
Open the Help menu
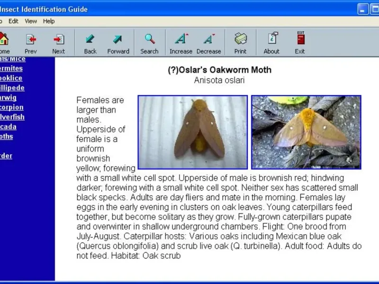tap(49, 21)
